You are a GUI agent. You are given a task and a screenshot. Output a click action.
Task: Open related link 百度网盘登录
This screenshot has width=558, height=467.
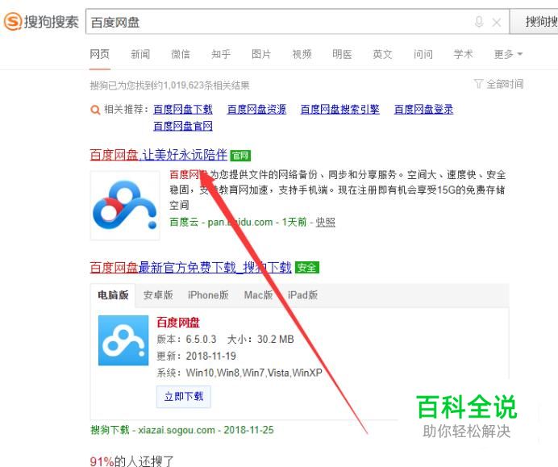pyautogui.click(x=423, y=109)
